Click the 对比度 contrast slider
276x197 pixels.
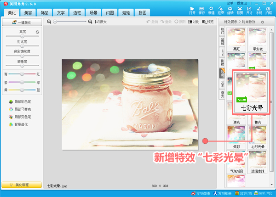23,45
